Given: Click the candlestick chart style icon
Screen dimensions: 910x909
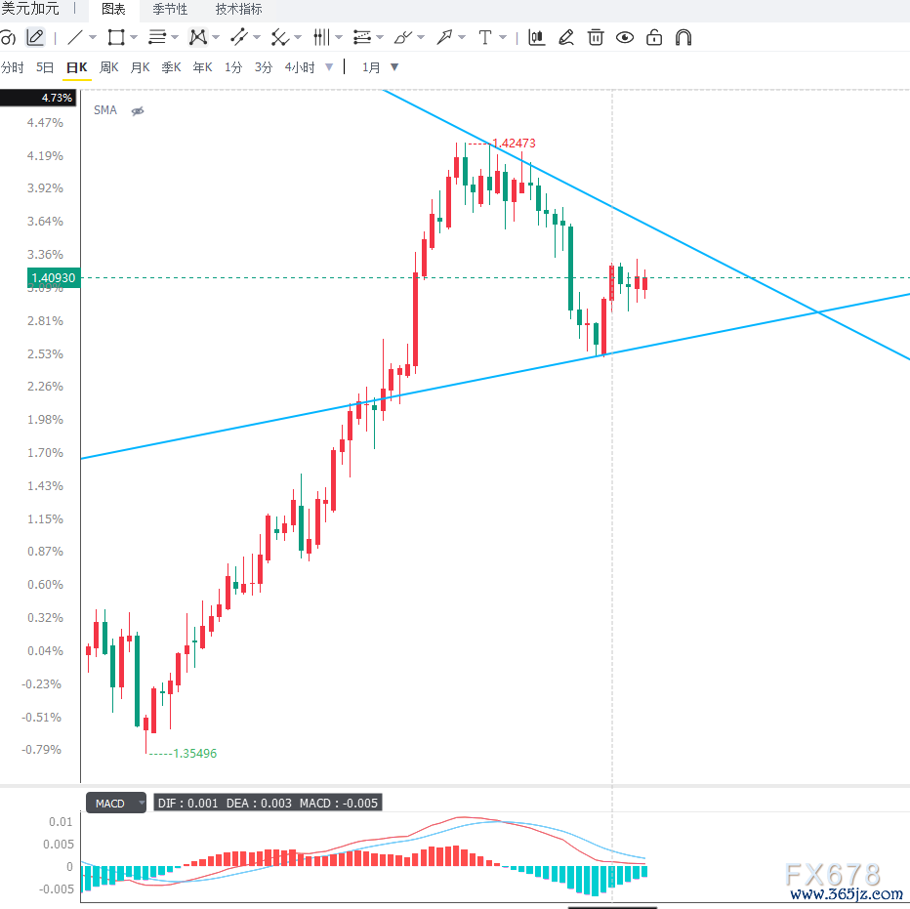Looking at the screenshot, I should [x=537, y=38].
